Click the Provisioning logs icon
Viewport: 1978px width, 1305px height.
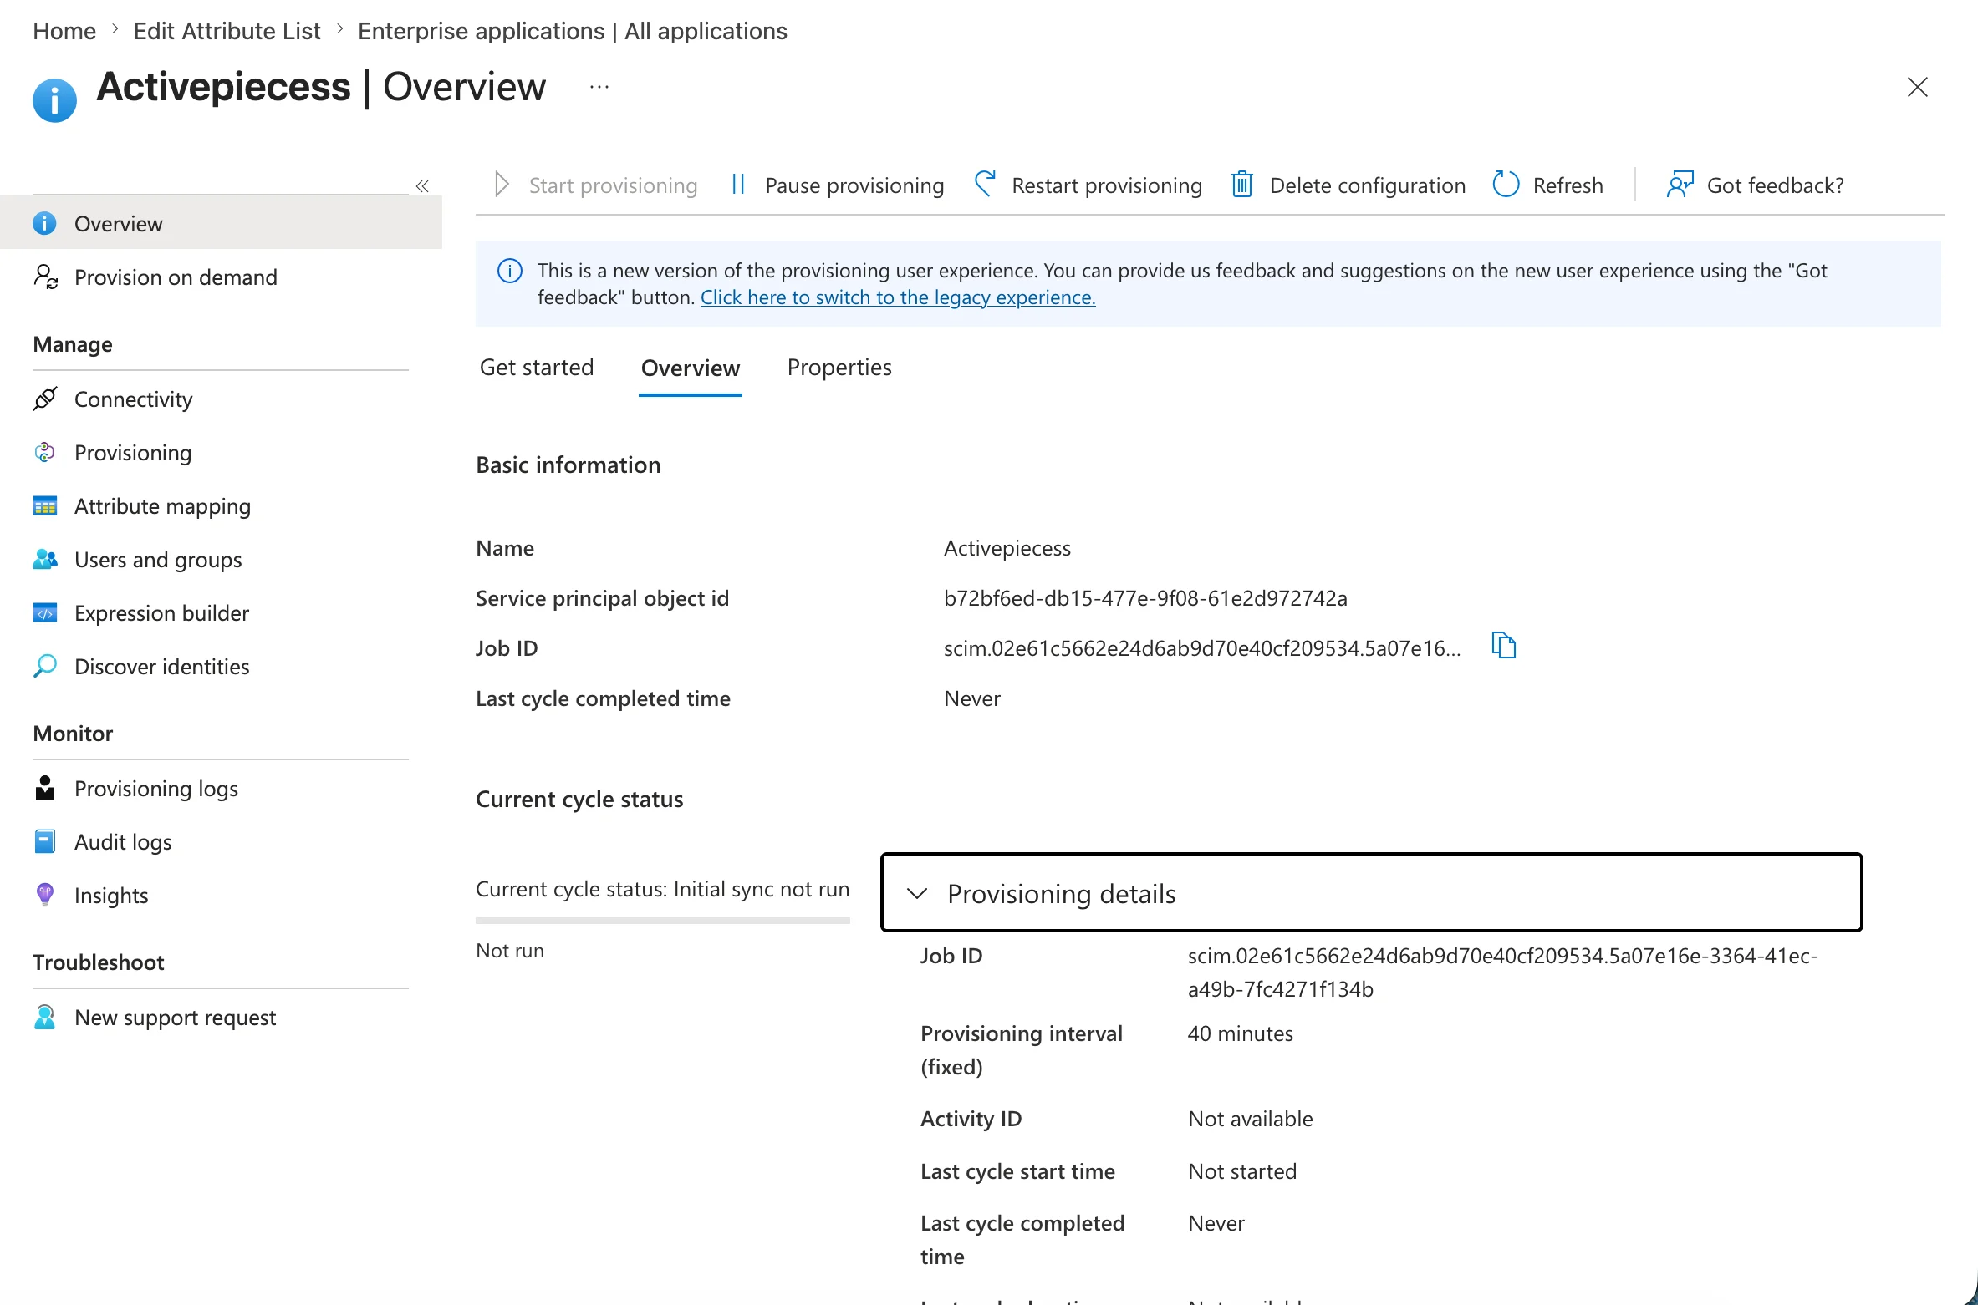coord(45,788)
